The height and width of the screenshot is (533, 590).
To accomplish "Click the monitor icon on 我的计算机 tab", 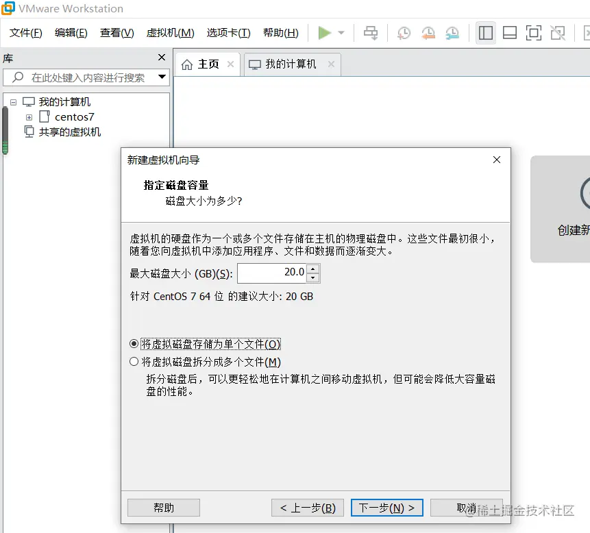I will point(255,64).
